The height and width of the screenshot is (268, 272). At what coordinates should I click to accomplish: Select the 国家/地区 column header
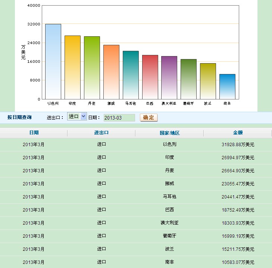pyautogui.click(x=169, y=133)
